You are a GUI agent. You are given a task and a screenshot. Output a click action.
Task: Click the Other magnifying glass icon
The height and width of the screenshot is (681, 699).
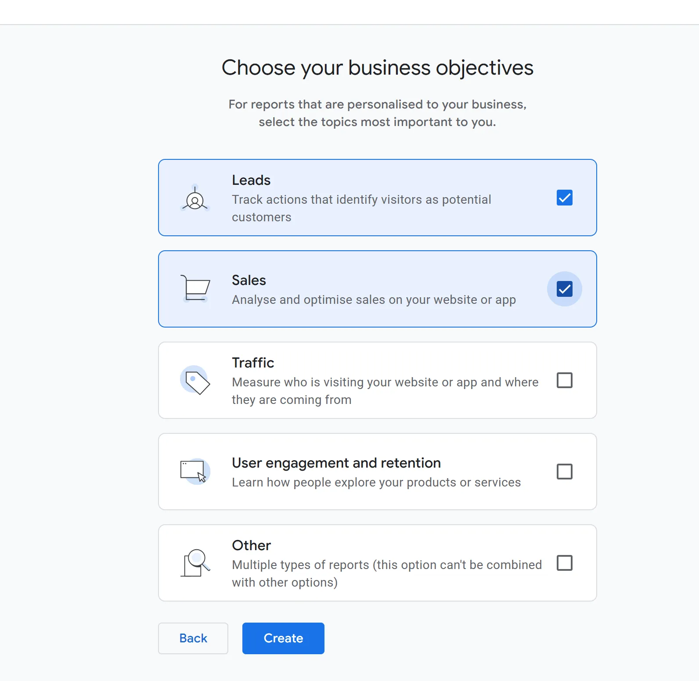pyautogui.click(x=195, y=563)
